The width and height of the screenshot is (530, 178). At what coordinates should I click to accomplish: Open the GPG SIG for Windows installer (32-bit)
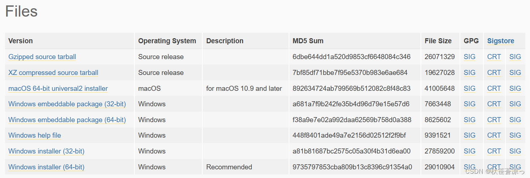coord(470,151)
